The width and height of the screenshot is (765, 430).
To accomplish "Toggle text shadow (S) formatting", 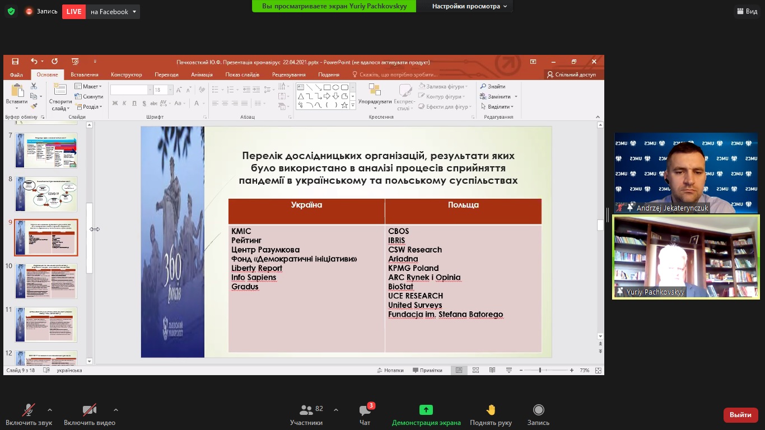I will 144,104.
